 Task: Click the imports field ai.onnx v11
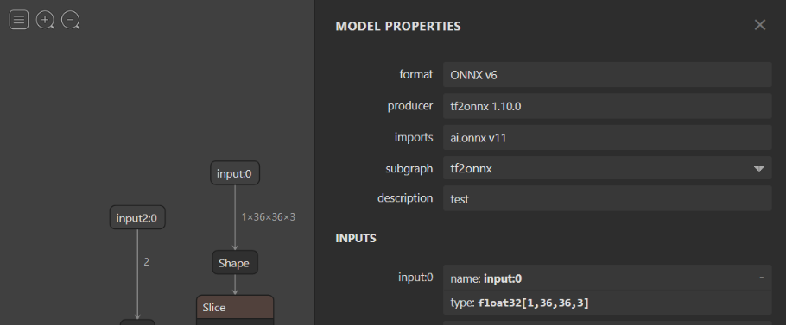point(607,138)
